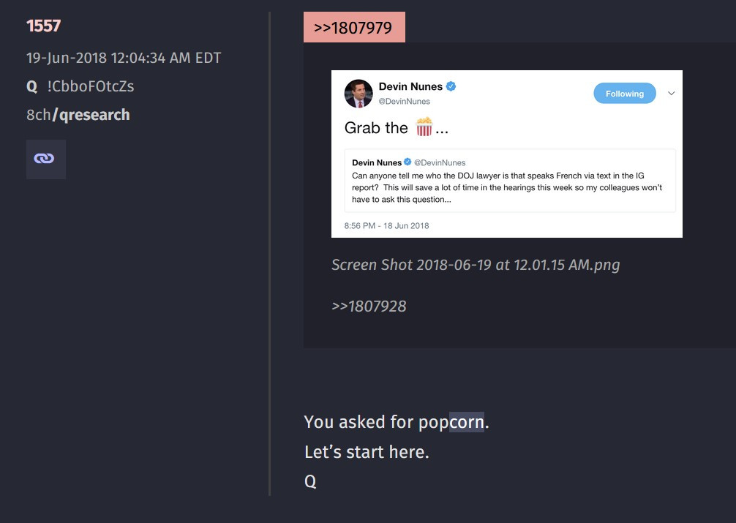
Task: Click the verified badge inside the quoted tweet
Action: coord(408,162)
